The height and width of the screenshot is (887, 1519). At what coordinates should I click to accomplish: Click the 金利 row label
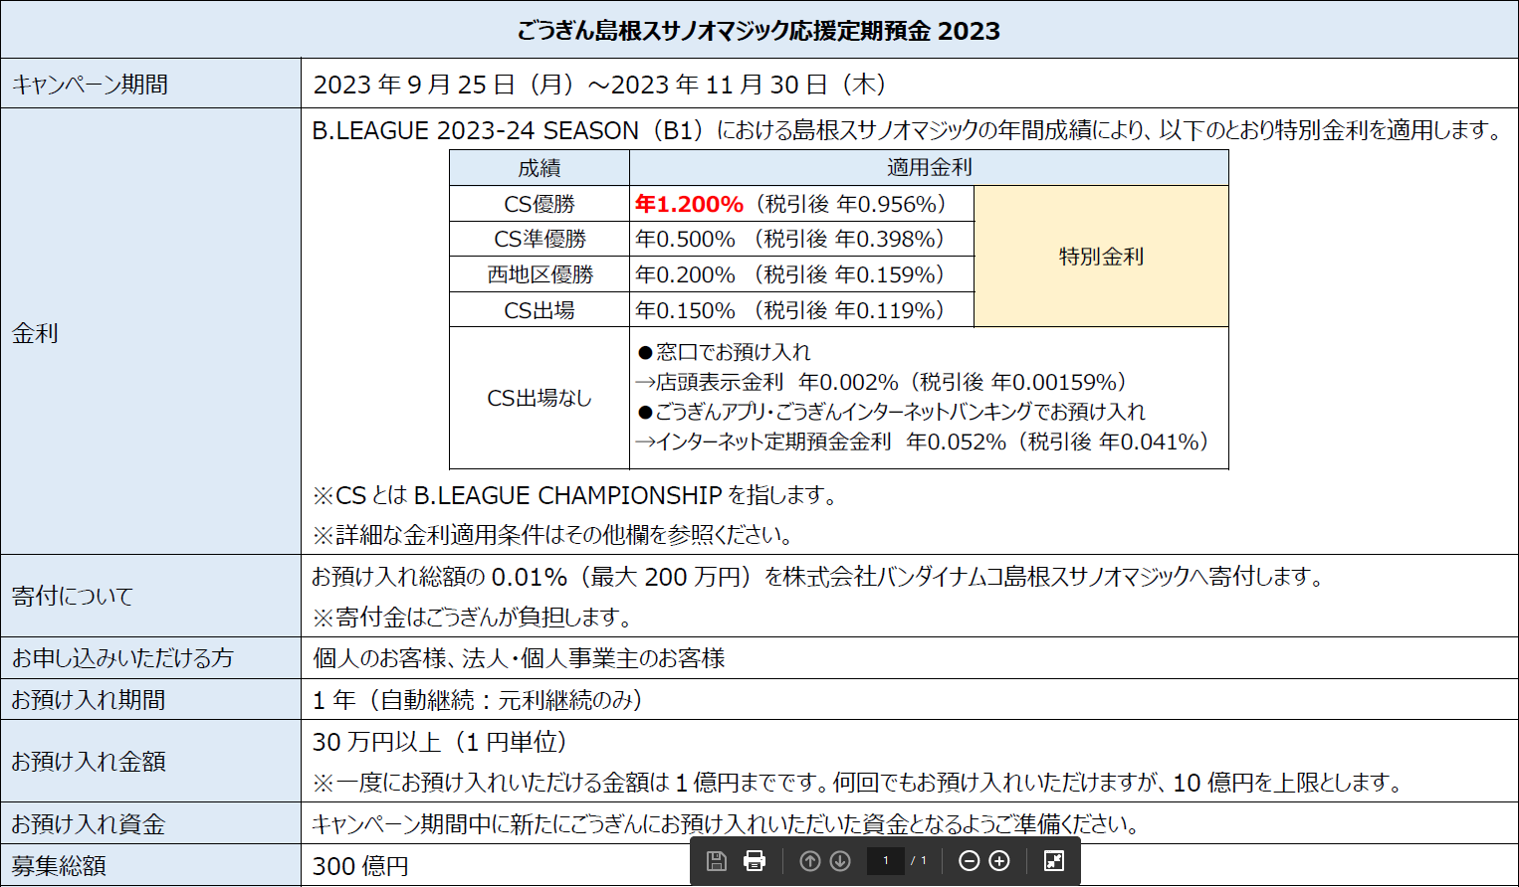click(x=35, y=333)
